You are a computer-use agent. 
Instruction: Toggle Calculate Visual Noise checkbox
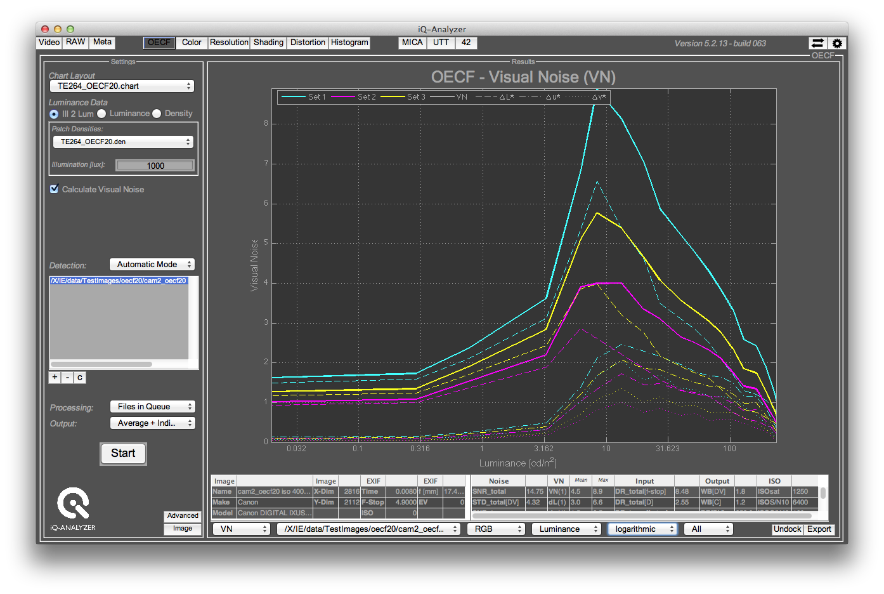click(x=55, y=189)
